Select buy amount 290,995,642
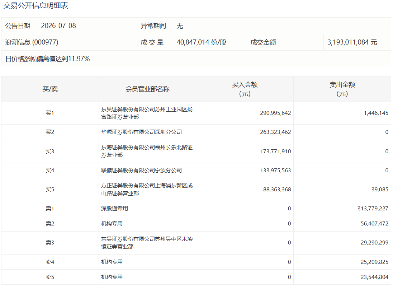The width and height of the screenshot is (393, 289). pyautogui.click(x=275, y=113)
